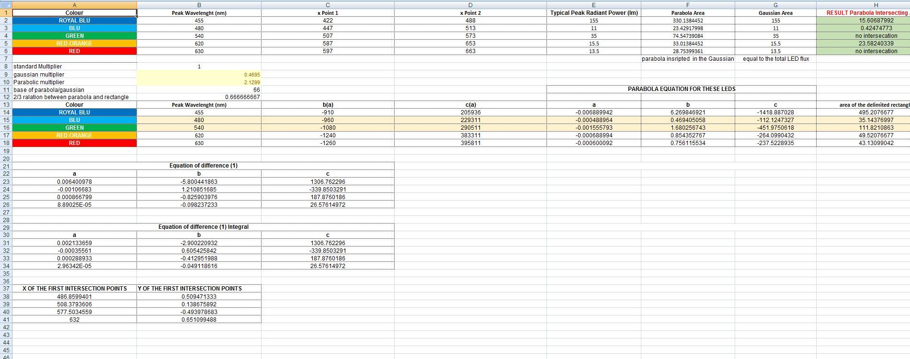
Task: Select column B header
Action: 199,5
